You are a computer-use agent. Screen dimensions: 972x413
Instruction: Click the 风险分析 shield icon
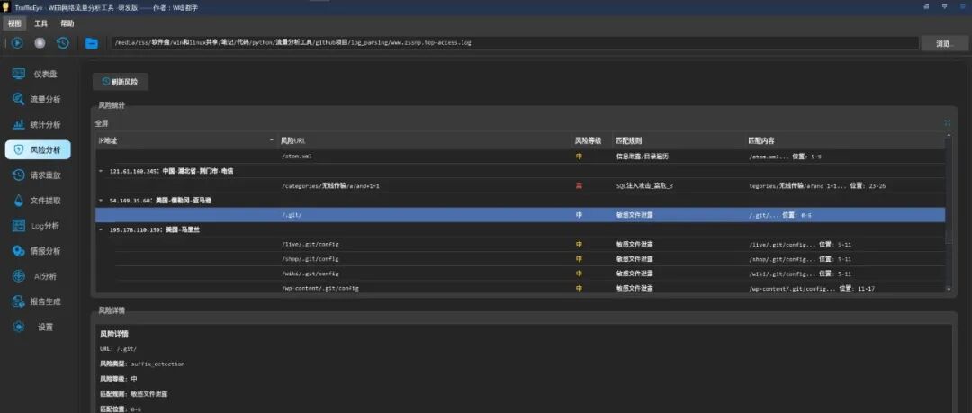point(19,150)
